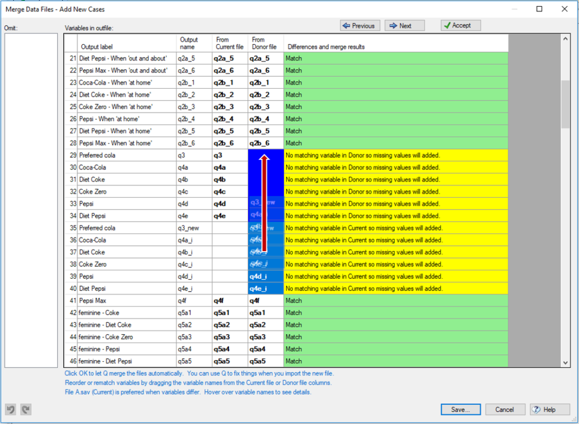Viewport: 579px width, 424px height.
Task: Maximize the Merge Data Files window
Action: pos(539,9)
